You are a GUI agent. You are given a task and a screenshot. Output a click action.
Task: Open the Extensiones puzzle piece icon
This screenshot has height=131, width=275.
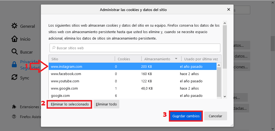(14, 107)
